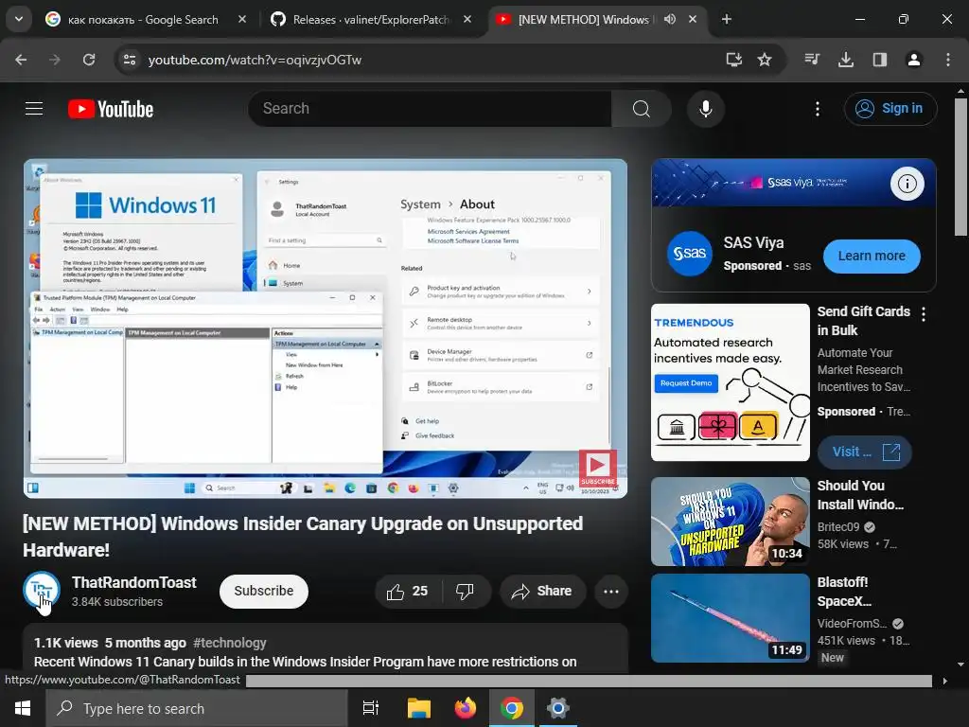
Task: Open Tremendous ad thumbnail
Action: 730,382
